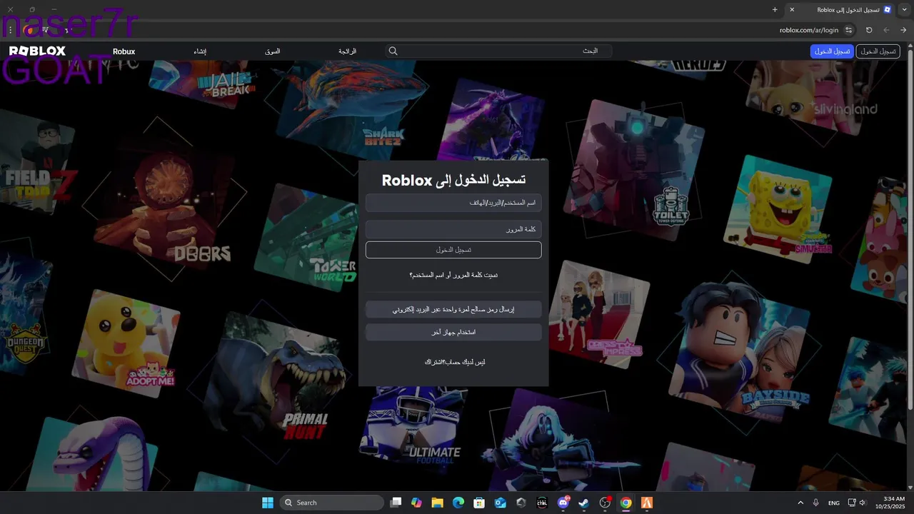Click the outlined تسجيل الدخول button in navbar
The image size is (914, 514).
pos(878,51)
